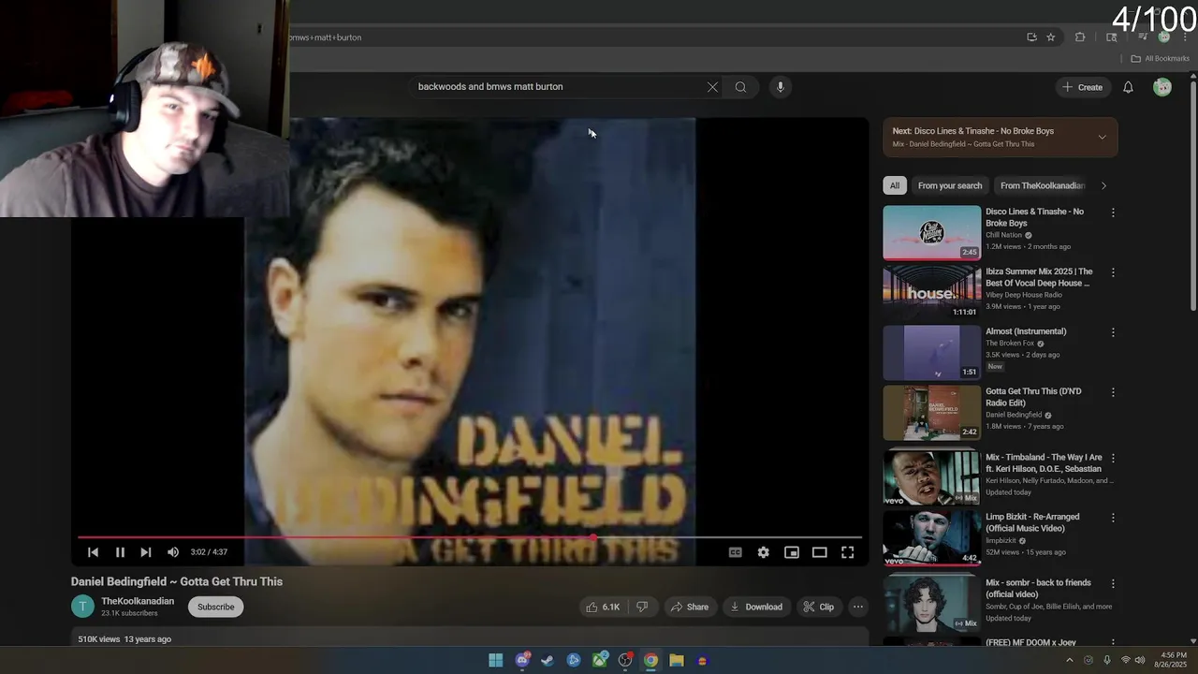Viewport: 1198px width, 674px height.
Task: Like the video with 6.1K likes
Action: pyautogui.click(x=603, y=607)
